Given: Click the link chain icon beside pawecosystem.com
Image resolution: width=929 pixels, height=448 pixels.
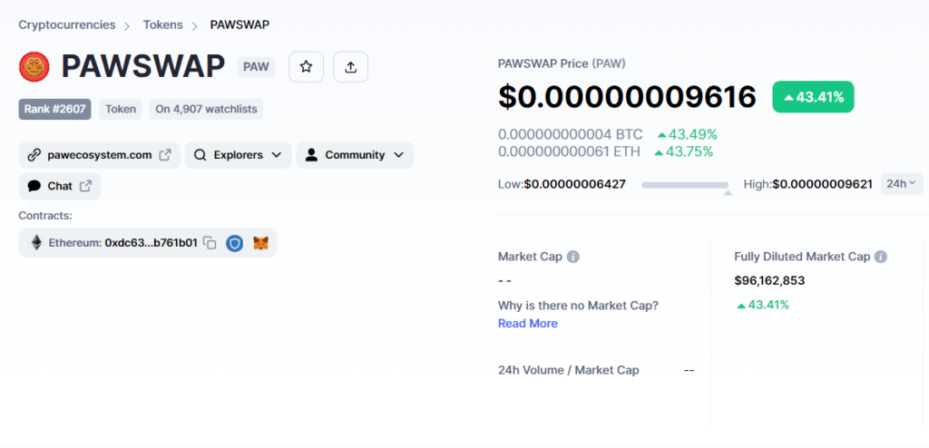Looking at the screenshot, I should click(x=34, y=155).
